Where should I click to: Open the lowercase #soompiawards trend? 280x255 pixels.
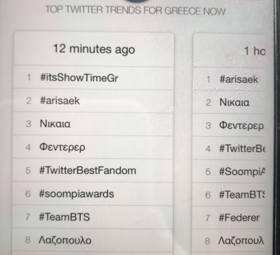click(x=76, y=193)
